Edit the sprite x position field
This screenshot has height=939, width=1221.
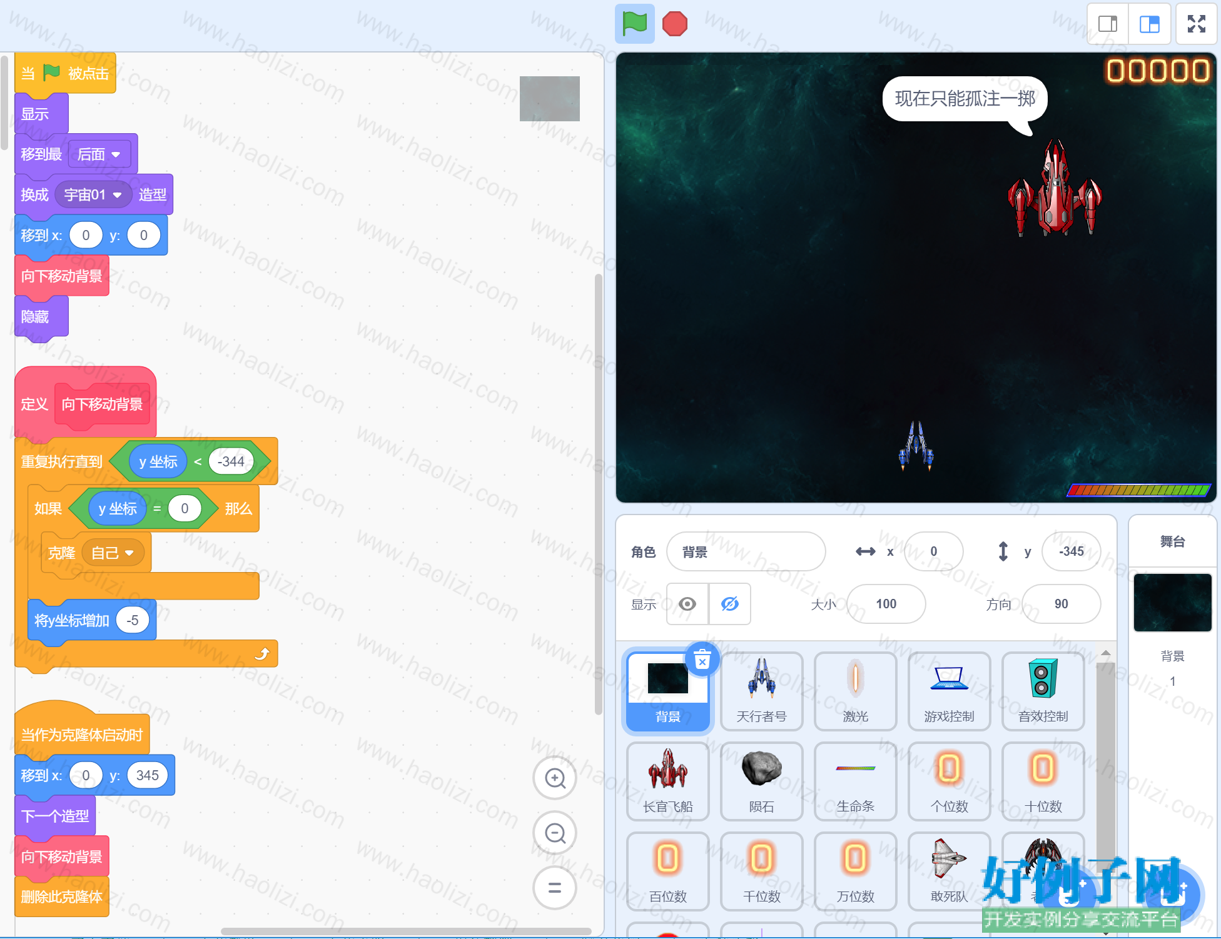pyautogui.click(x=933, y=551)
